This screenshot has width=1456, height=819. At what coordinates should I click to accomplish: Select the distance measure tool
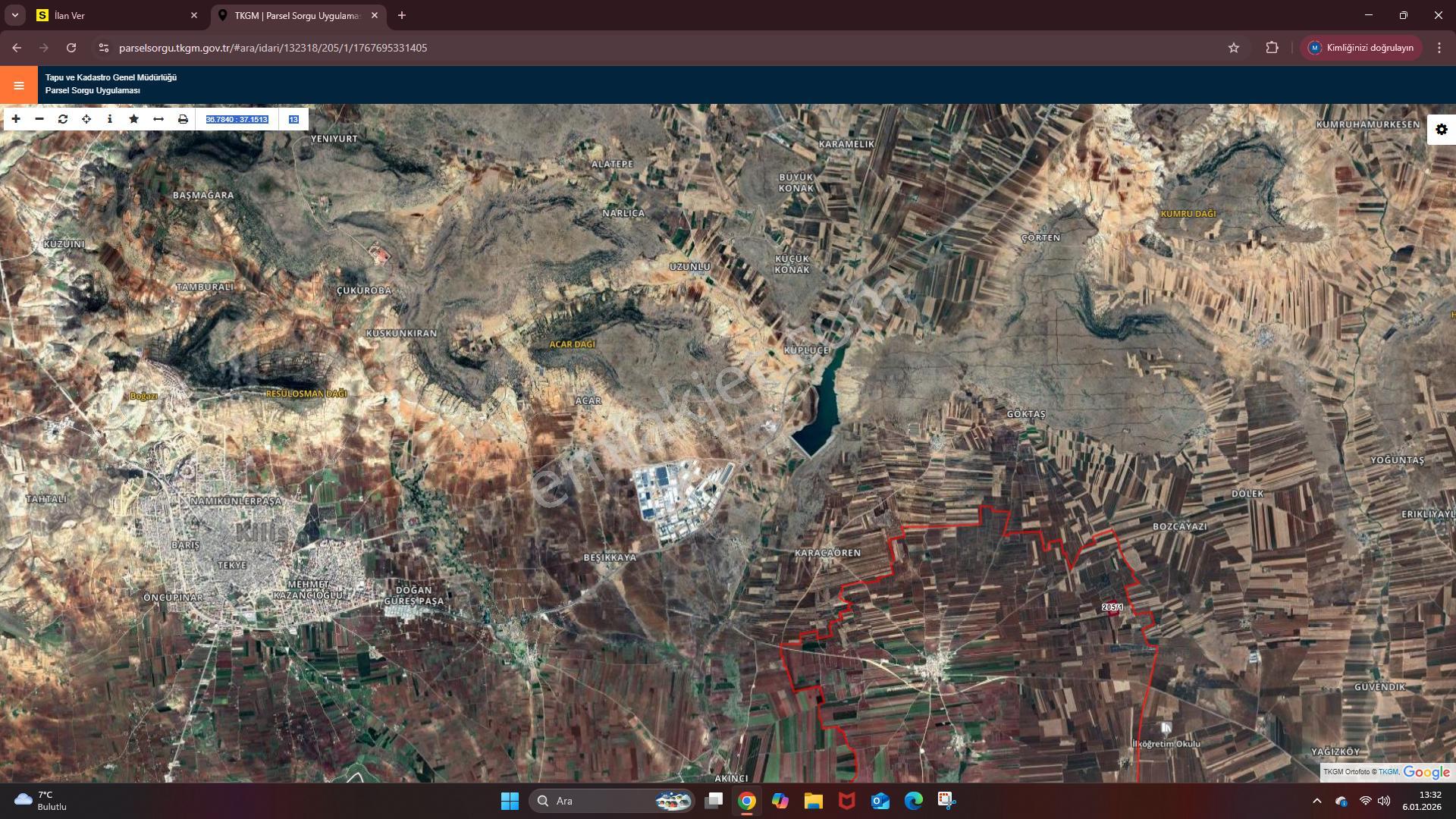pos(158,119)
